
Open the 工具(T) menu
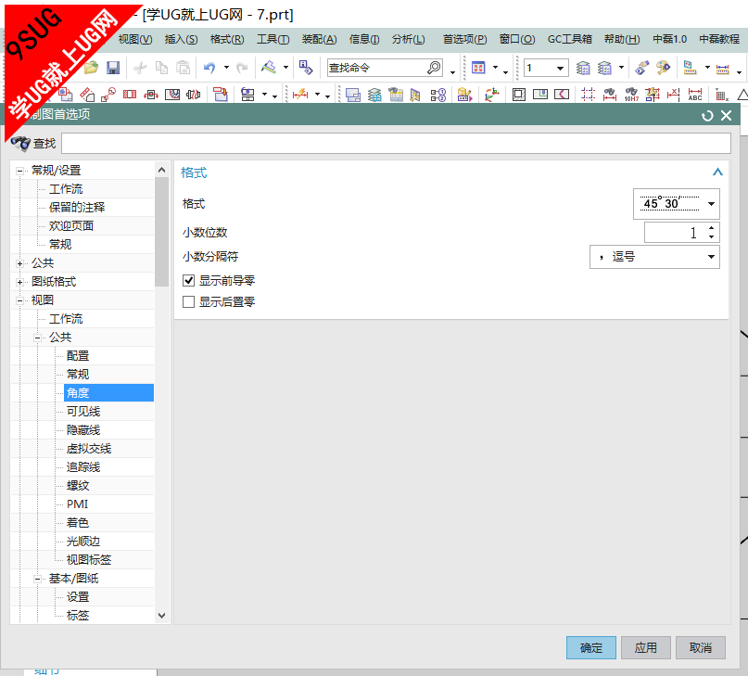[x=273, y=39]
